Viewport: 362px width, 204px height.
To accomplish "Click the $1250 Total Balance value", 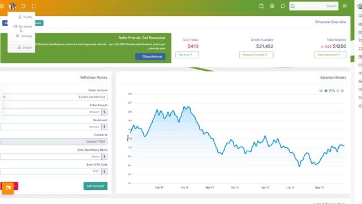I will [339, 46].
